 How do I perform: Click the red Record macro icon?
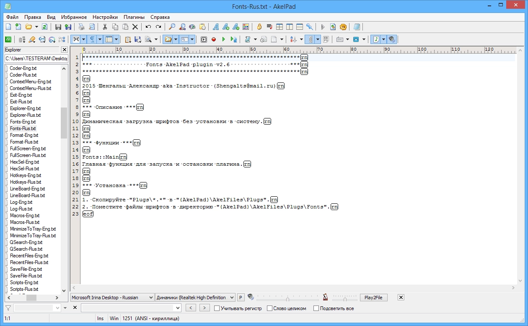(x=214, y=39)
